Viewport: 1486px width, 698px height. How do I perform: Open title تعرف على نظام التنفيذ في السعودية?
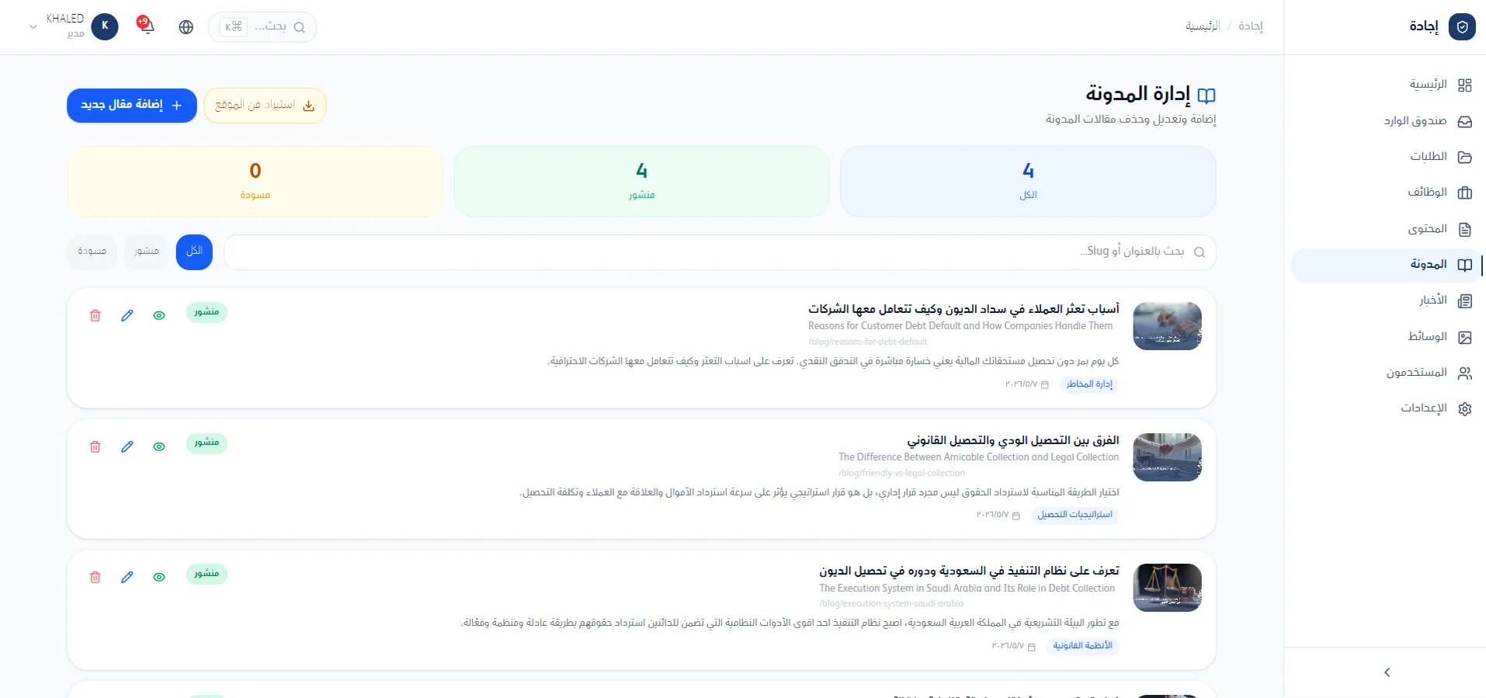tap(969, 571)
